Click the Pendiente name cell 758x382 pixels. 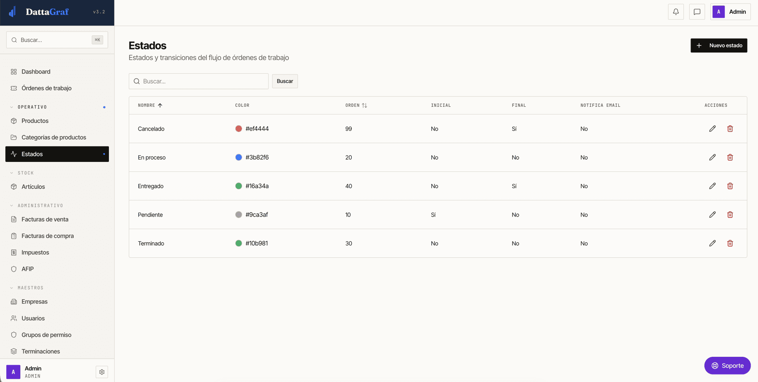point(150,215)
